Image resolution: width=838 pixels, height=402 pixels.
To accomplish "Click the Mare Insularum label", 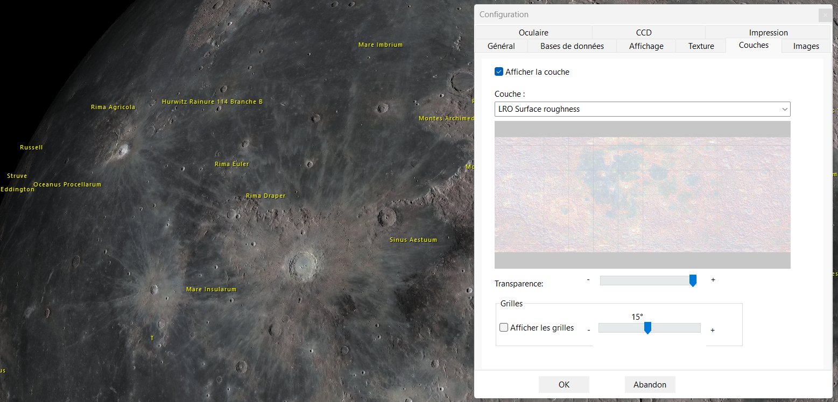I will click(x=211, y=289).
